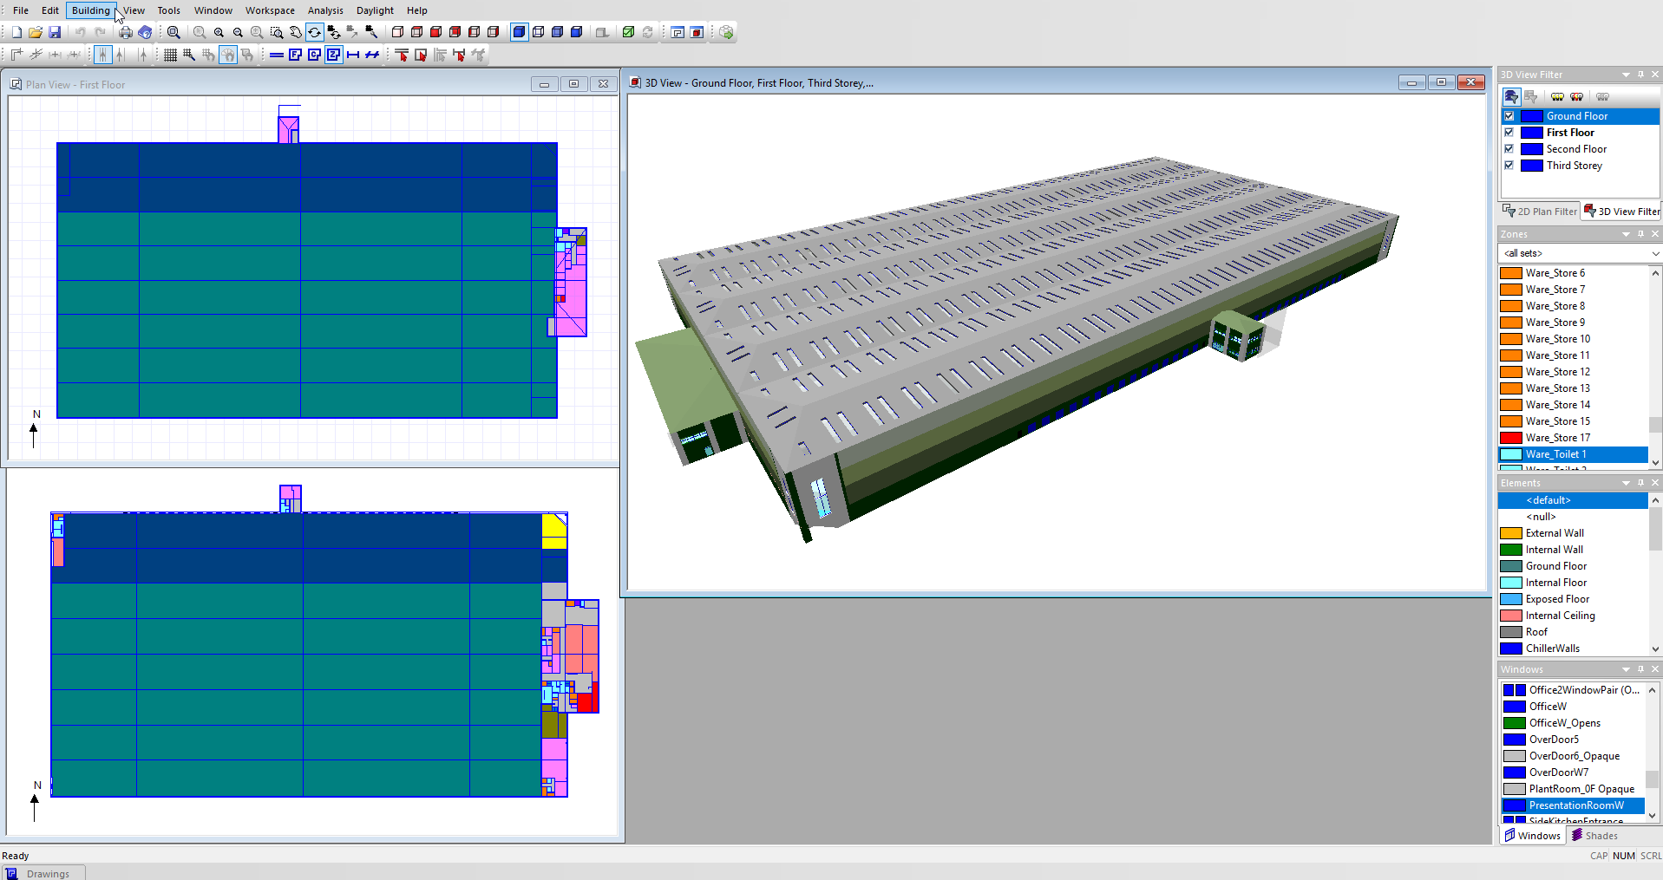Select Ware_Toilet 1 in Zones list
1663x880 pixels.
pyautogui.click(x=1574, y=454)
